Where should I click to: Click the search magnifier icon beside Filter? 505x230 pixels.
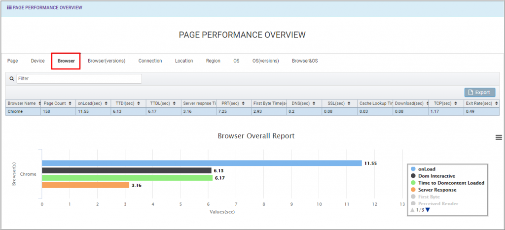[12, 79]
